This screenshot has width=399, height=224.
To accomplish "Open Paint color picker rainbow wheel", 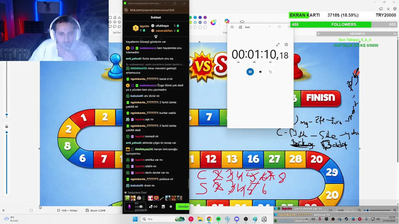I will point(213,22).
